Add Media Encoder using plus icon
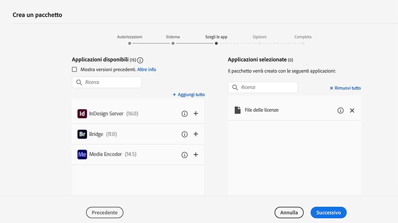 click(196, 155)
